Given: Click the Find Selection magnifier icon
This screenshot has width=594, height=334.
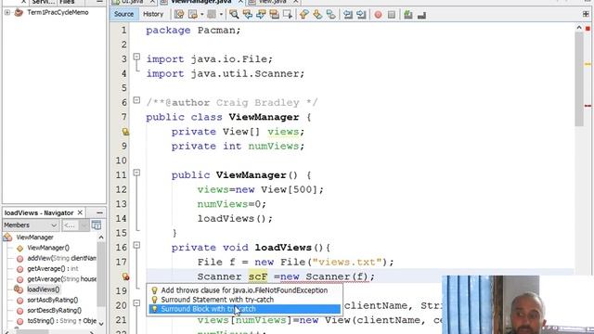Looking at the screenshot, I should 234,15.
